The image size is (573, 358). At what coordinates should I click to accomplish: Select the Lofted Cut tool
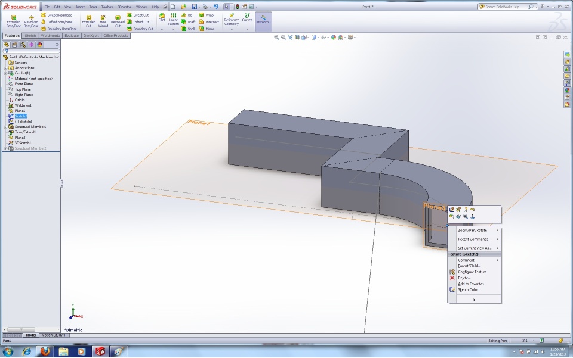138,22
